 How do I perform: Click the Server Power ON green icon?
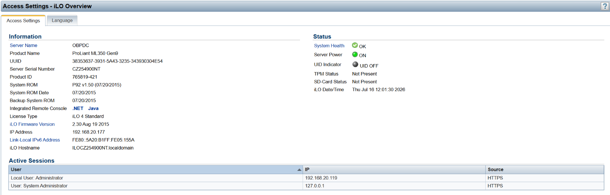[355, 54]
